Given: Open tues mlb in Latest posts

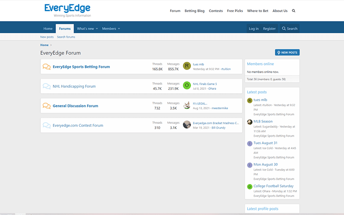Looking at the screenshot, I should pos(260,100).
